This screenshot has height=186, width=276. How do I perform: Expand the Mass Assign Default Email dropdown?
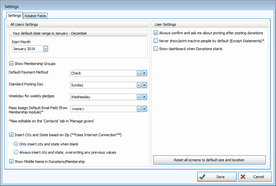[139, 109]
